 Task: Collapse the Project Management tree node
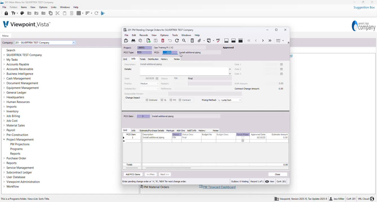tap(4, 139)
